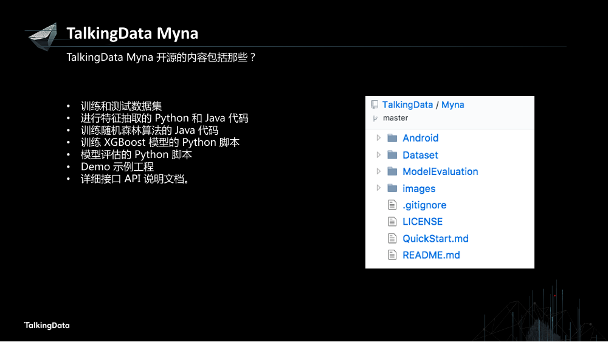This screenshot has height=342, width=608.
Task: Select the bullet '详细接口 API 说明文档。'
Action: (135, 179)
